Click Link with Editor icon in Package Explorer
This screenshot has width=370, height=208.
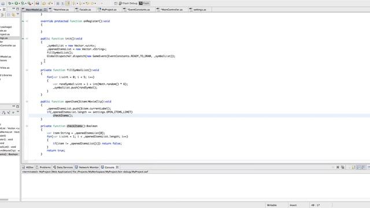[13, 15]
